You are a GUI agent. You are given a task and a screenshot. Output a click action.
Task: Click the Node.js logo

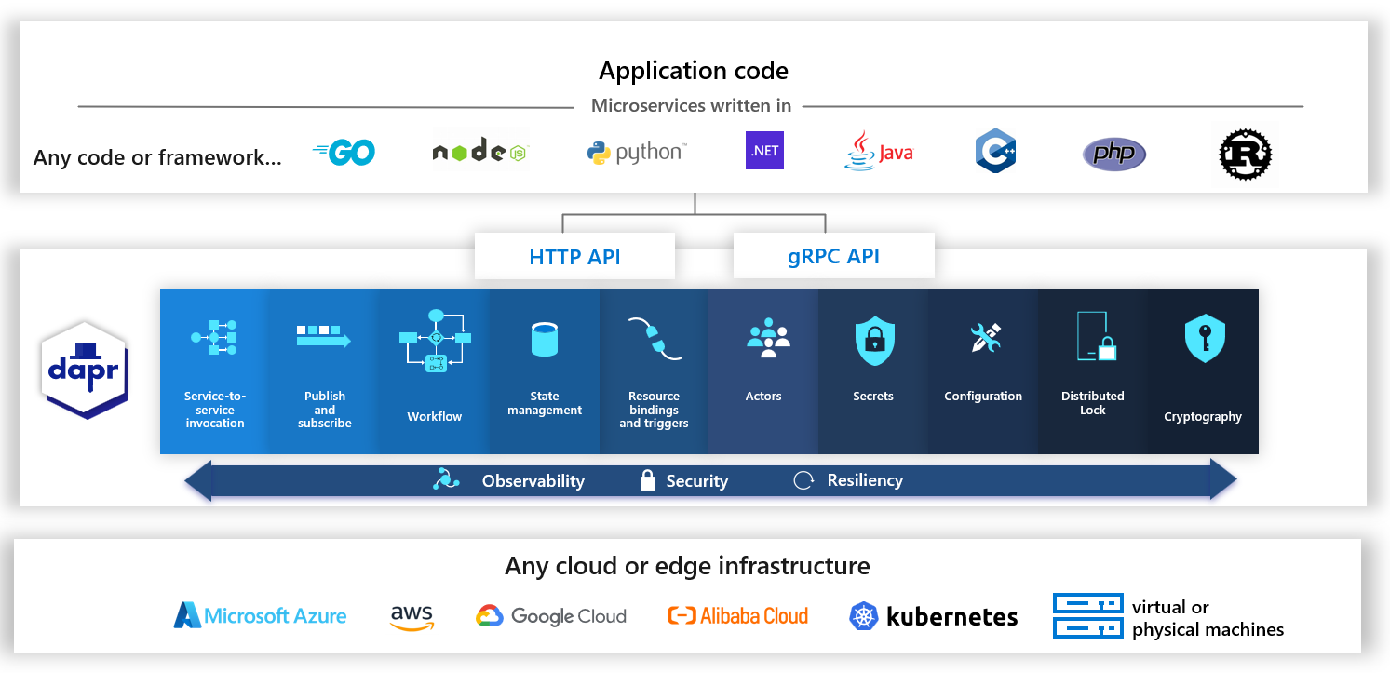[479, 151]
